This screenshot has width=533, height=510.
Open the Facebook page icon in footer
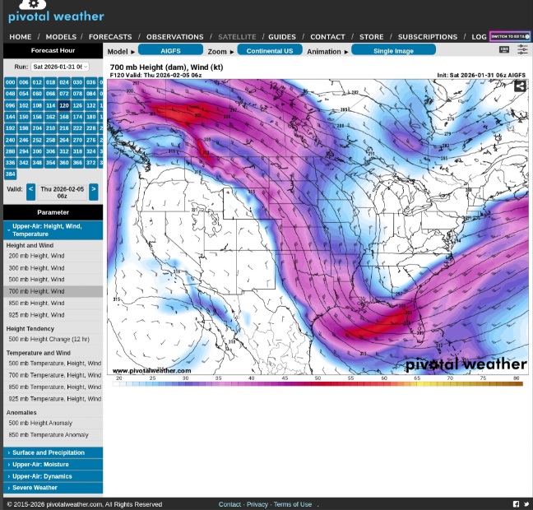tap(516, 504)
